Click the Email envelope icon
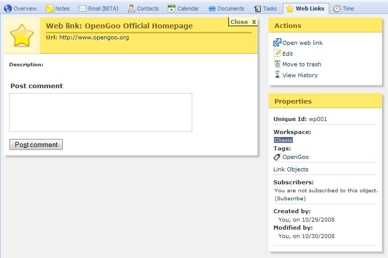Image resolution: width=388 pixels, height=258 pixels. [82, 8]
